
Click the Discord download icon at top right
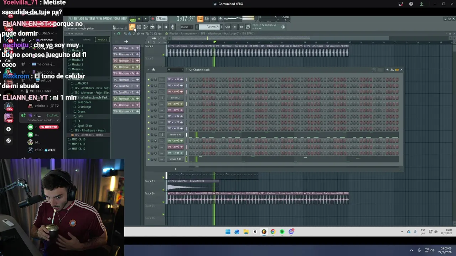pyautogui.click(x=421, y=4)
